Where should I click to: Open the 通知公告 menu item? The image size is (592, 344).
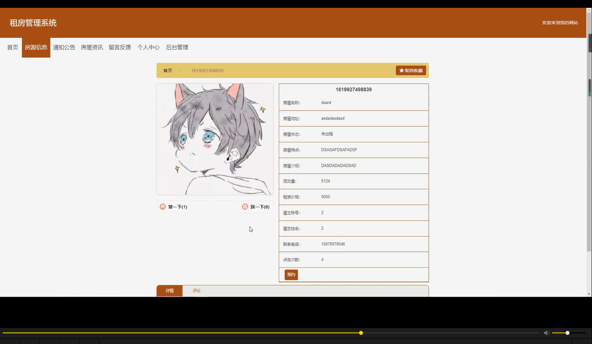[64, 47]
